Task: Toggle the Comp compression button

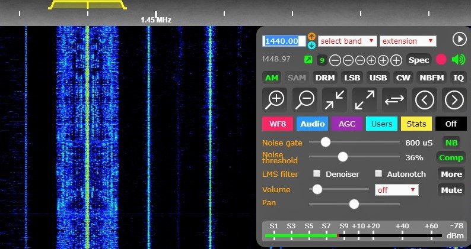Action: point(451,157)
